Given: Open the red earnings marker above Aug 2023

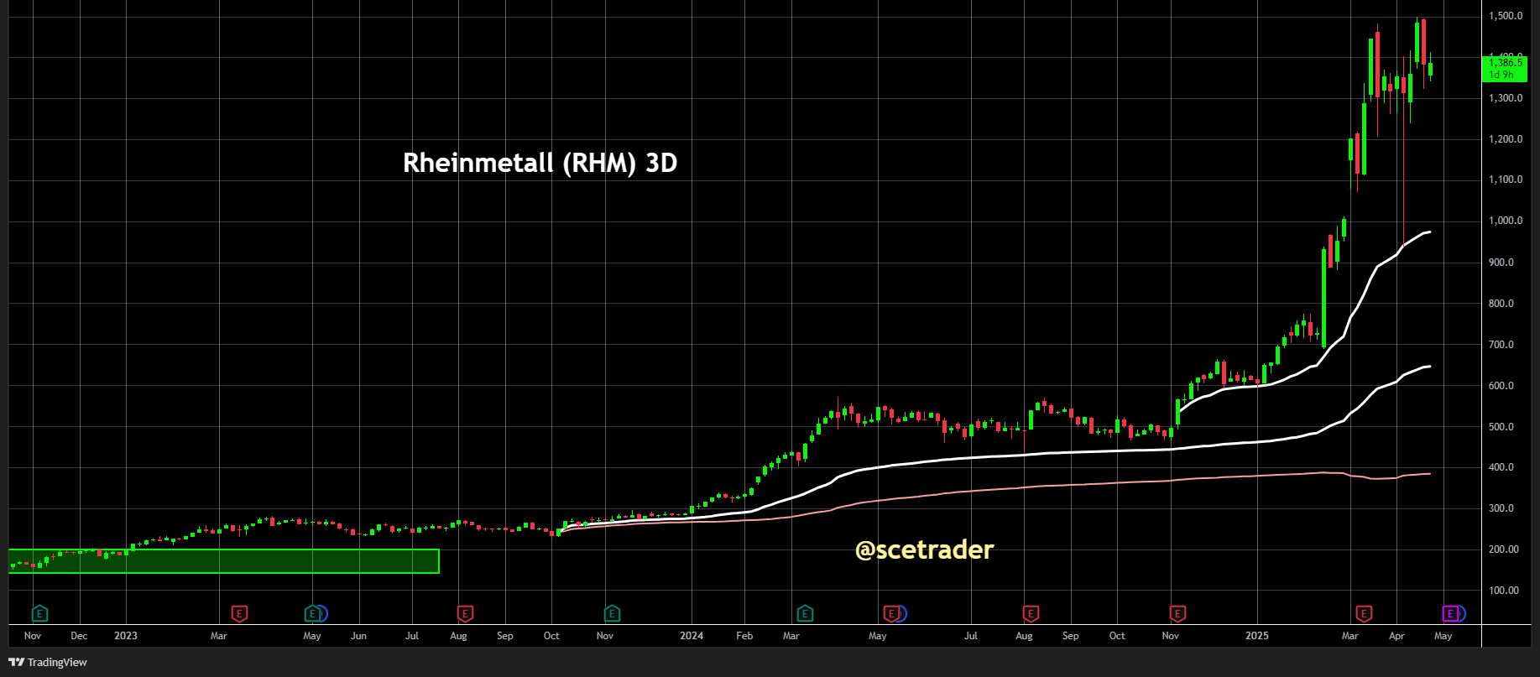Looking at the screenshot, I should [x=465, y=613].
